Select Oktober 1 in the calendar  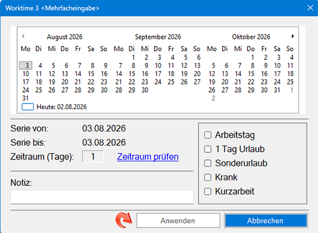[x=252, y=57]
